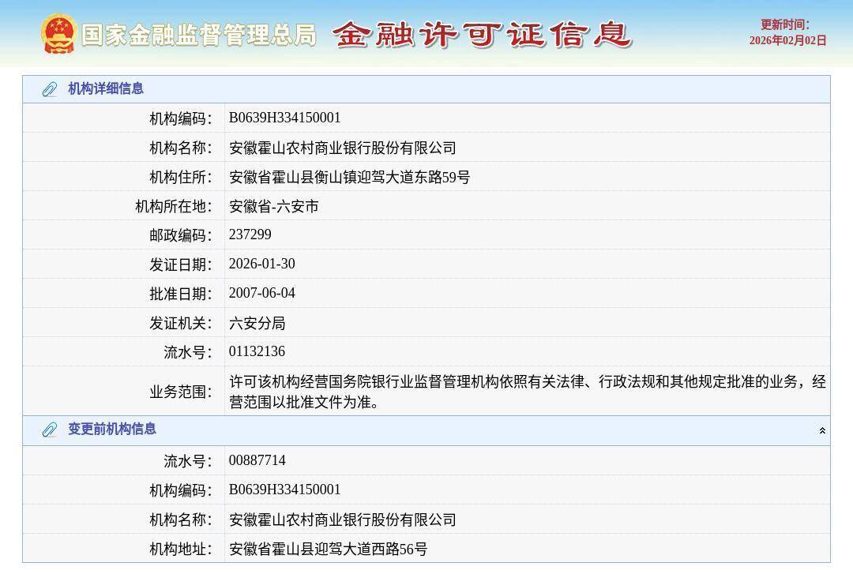Click approval date 2007-06-04

[261, 293]
